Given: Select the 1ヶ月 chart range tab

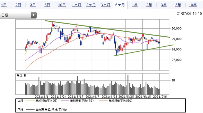Looking at the screenshot, I should tap(76, 5).
